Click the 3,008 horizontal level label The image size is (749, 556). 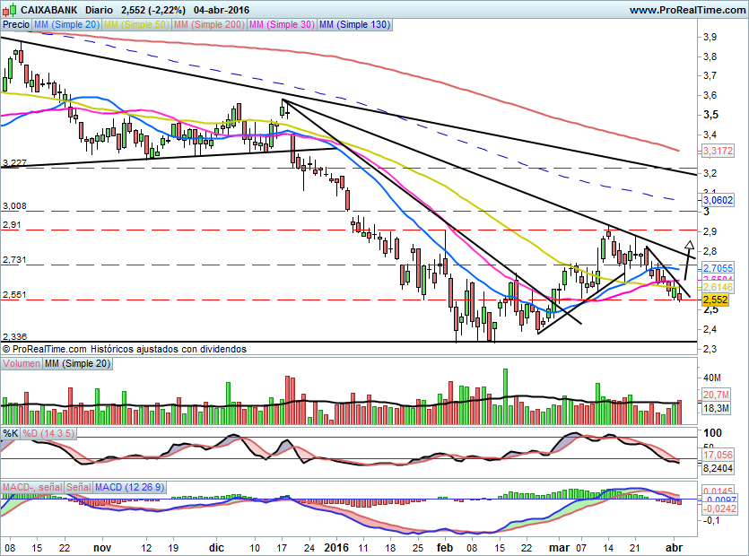coord(14,206)
